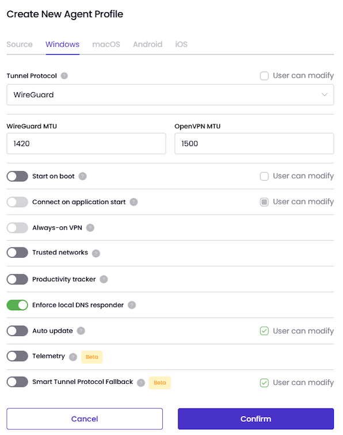343x435 pixels.
Task: Click help icon next to Tunnel Protocol
Action: tap(64, 76)
